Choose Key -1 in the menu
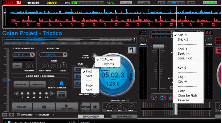Screen dimensions: 222x123 point(182,68)
